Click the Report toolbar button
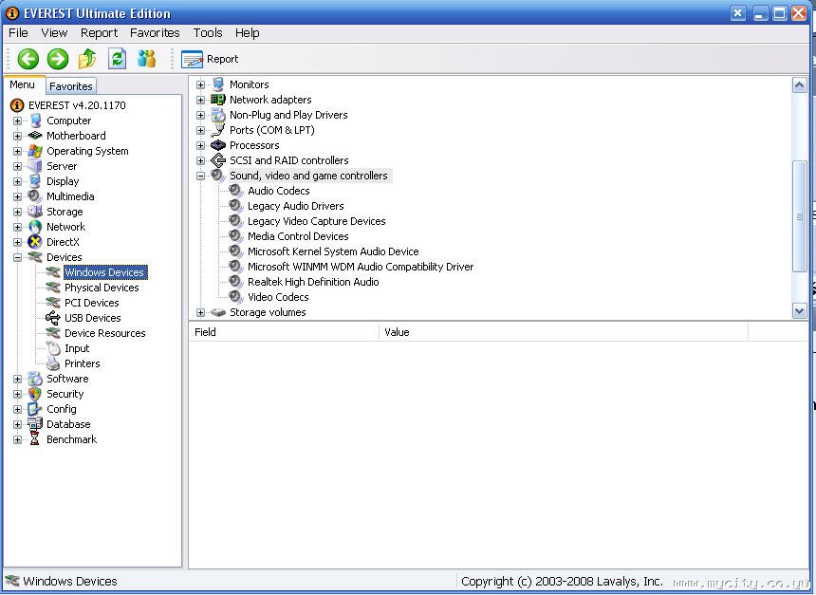This screenshot has height=595, width=816. 210,60
